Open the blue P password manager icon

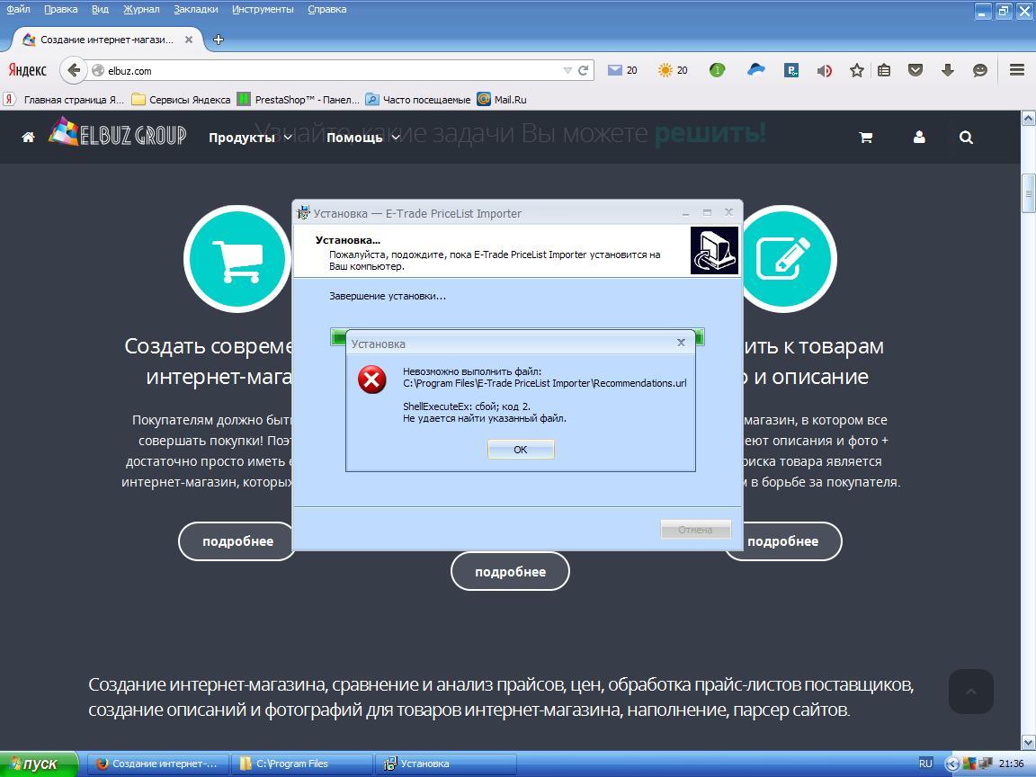point(790,70)
